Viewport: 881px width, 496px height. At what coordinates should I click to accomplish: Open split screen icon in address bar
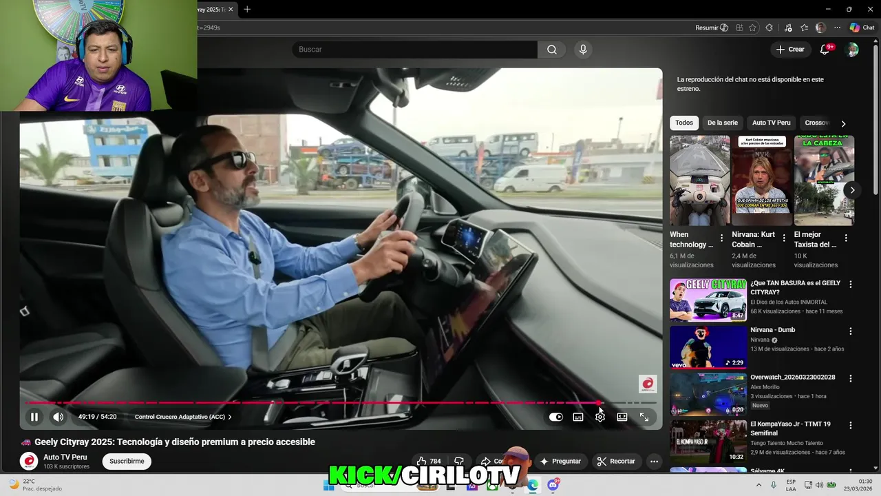click(739, 28)
